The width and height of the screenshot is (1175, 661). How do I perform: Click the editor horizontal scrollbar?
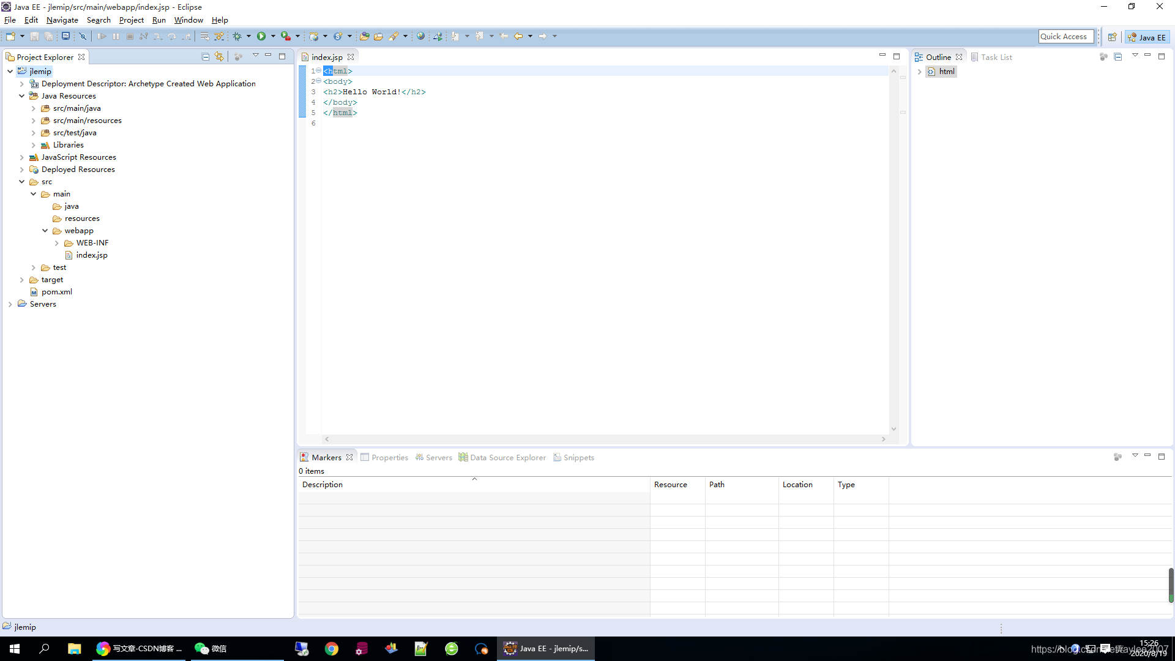coord(605,439)
